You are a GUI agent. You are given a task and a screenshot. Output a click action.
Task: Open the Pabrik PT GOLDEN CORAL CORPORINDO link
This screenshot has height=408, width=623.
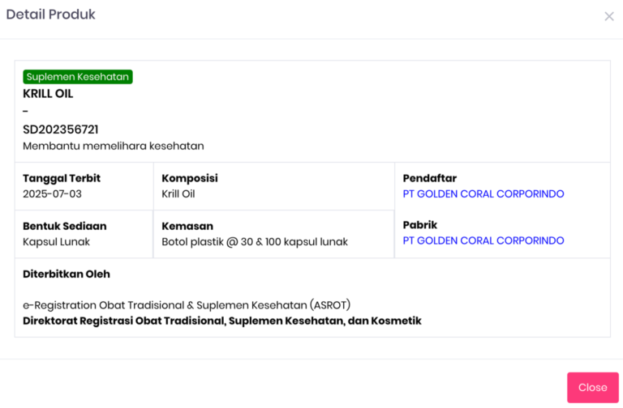tap(483, 240)
